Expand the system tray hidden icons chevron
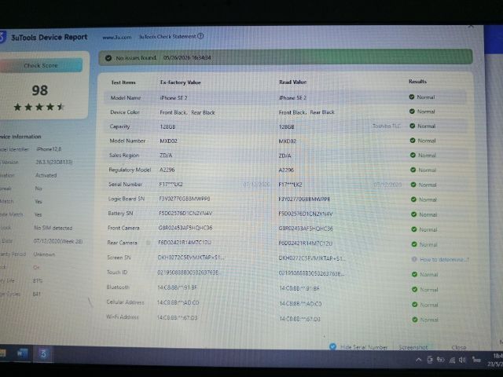 tap(418, 360)
